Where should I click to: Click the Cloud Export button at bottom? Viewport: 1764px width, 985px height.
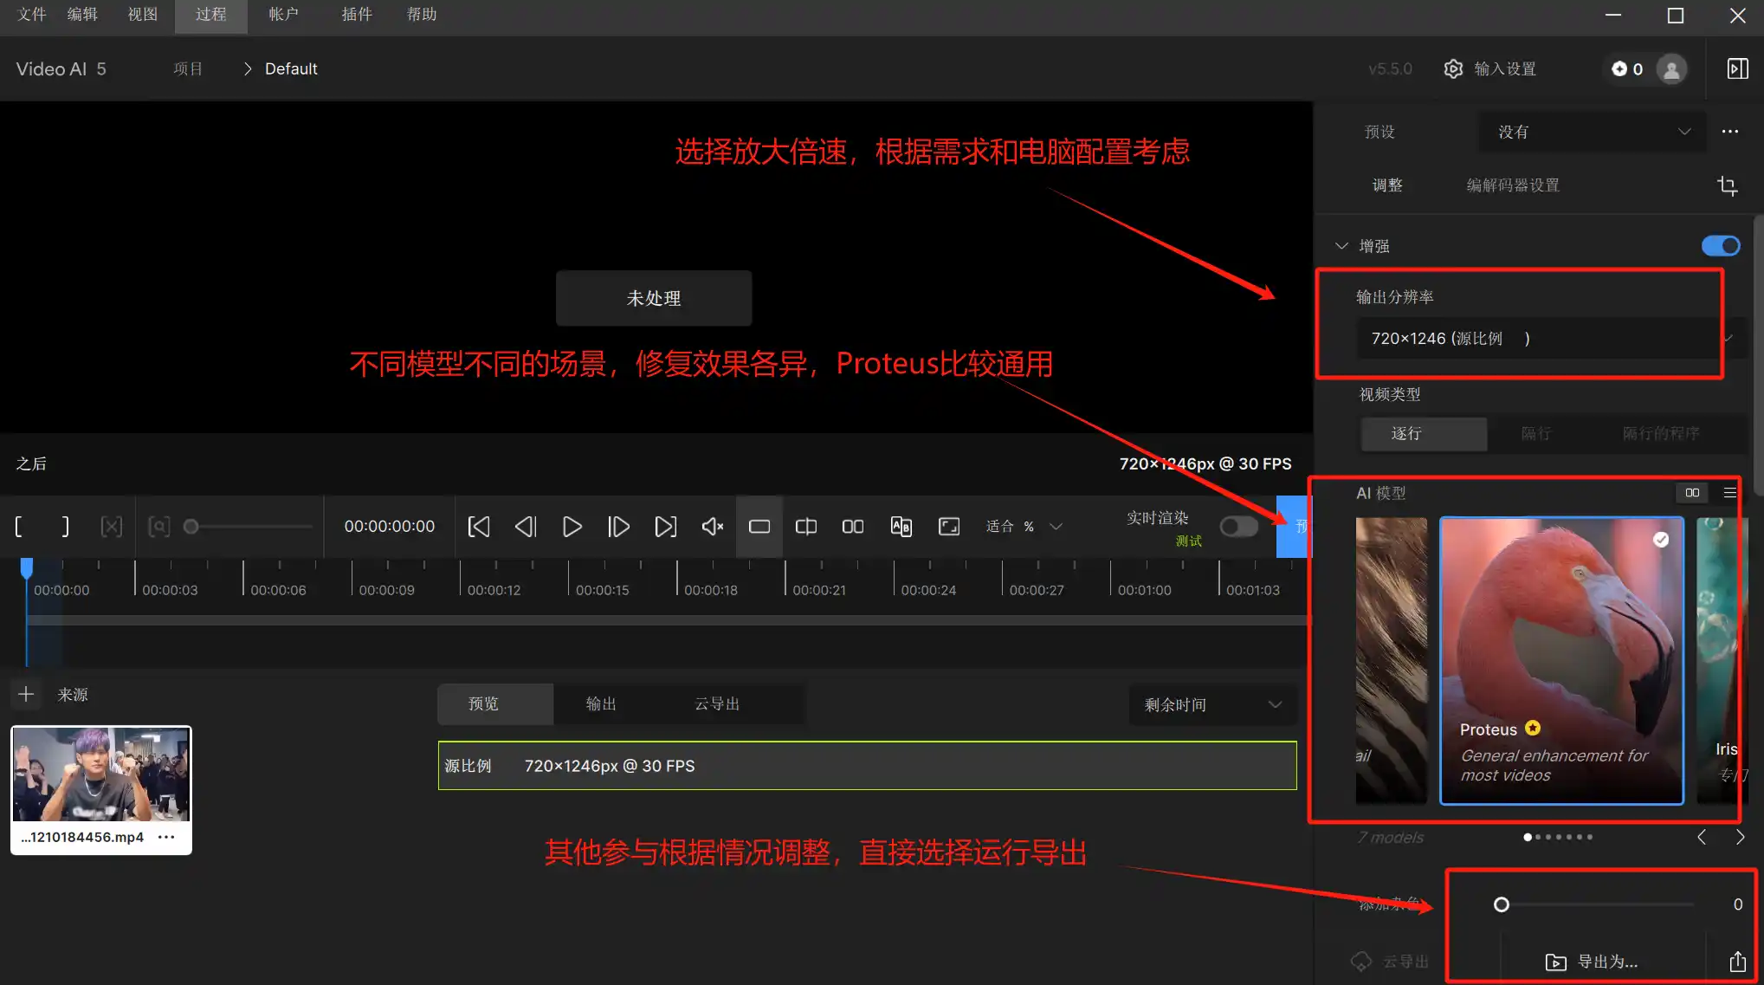click(x=1390, y=962)
